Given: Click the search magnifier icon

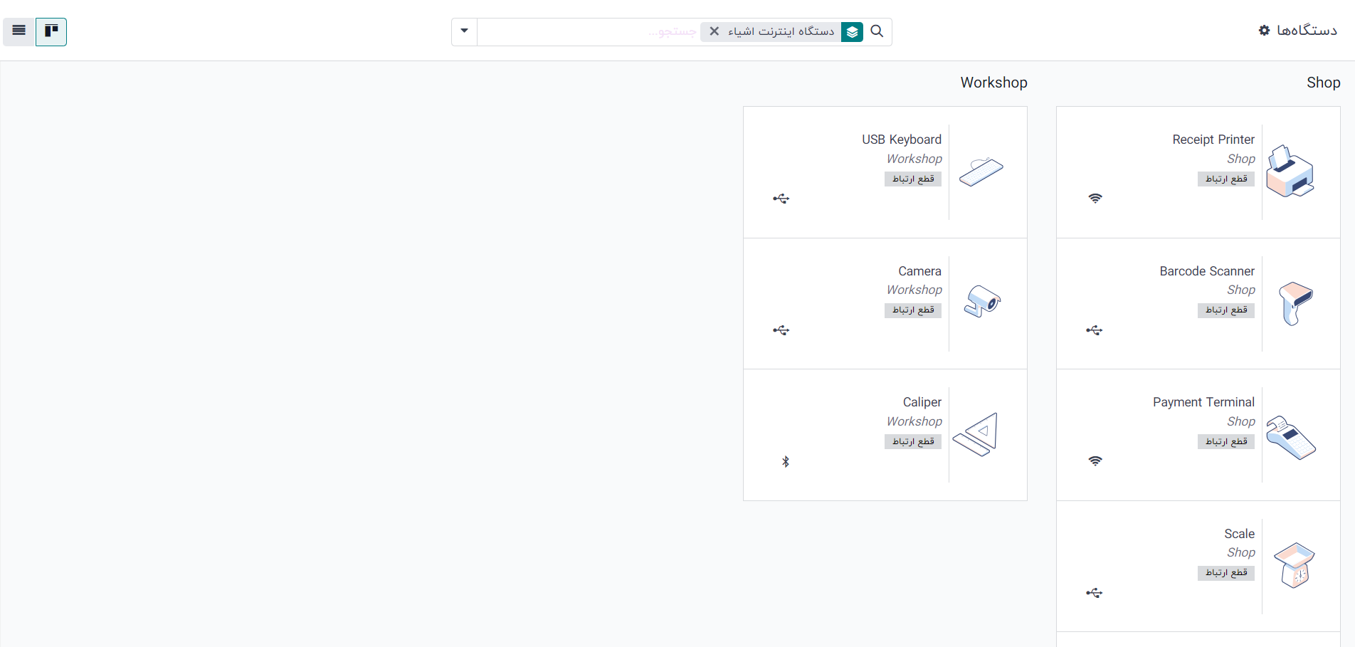Looking at the screenshot, I should 877,31.
